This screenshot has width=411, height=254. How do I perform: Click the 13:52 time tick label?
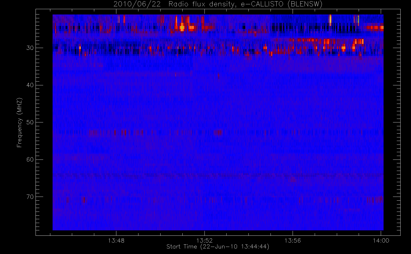coord(204,241)
